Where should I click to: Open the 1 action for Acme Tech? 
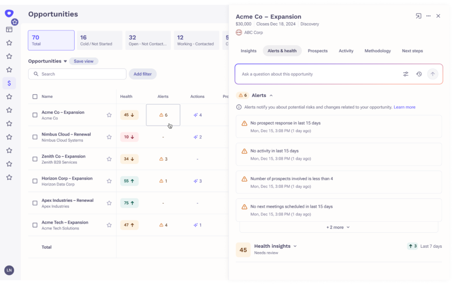[197, 225]
